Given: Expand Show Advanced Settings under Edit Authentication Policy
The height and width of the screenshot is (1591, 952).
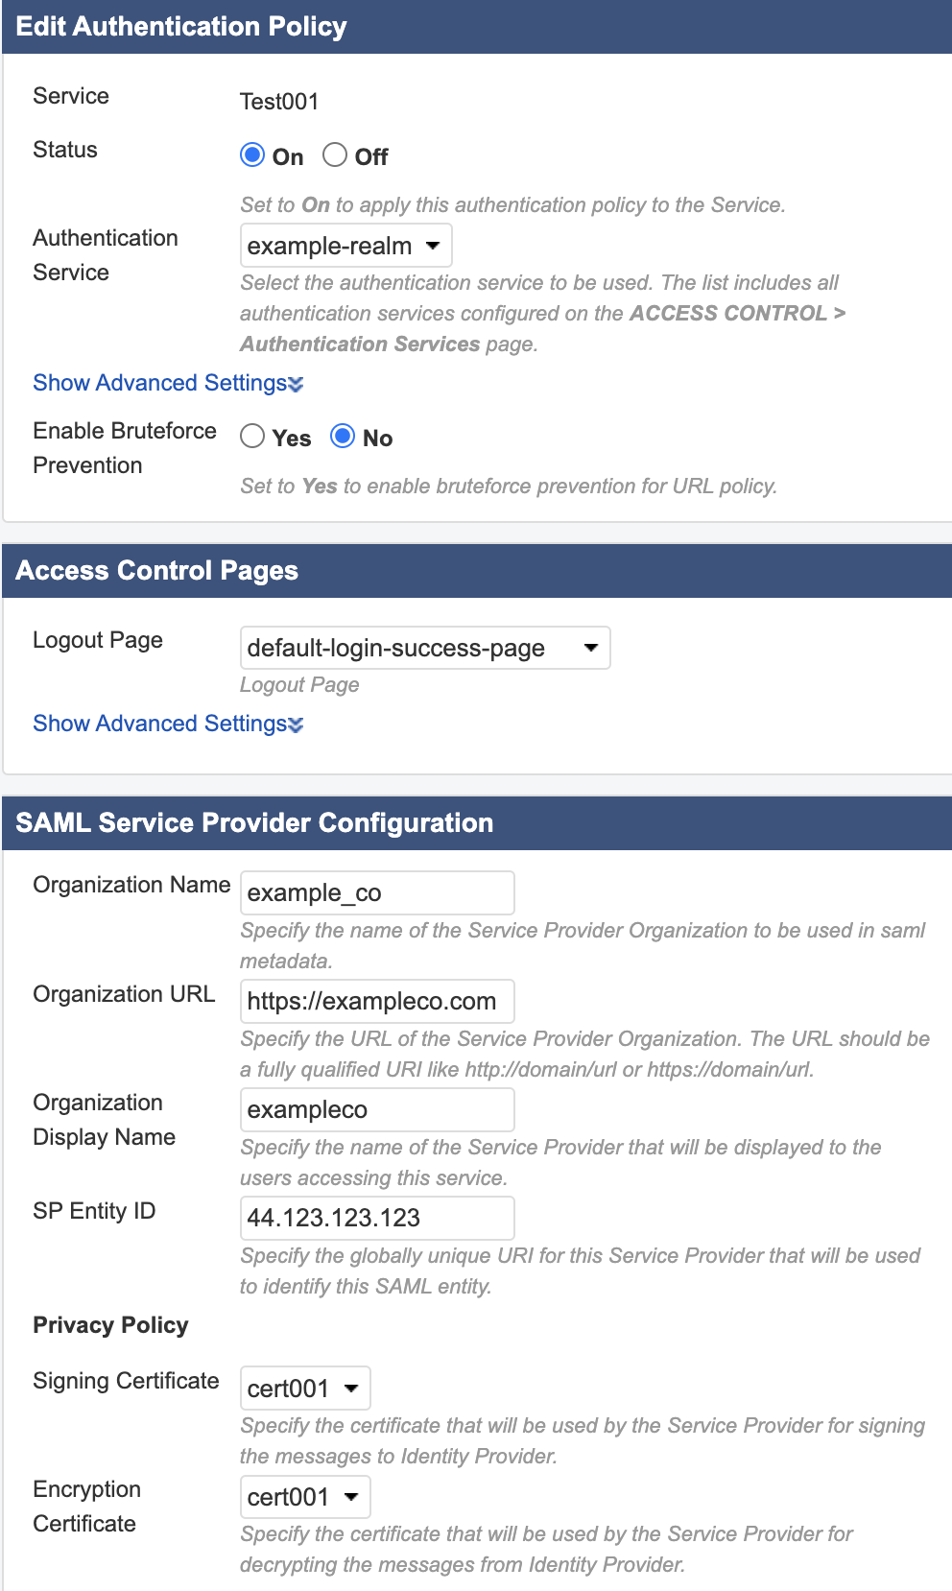Looking at the screenshot, I should tap(159, 383).
